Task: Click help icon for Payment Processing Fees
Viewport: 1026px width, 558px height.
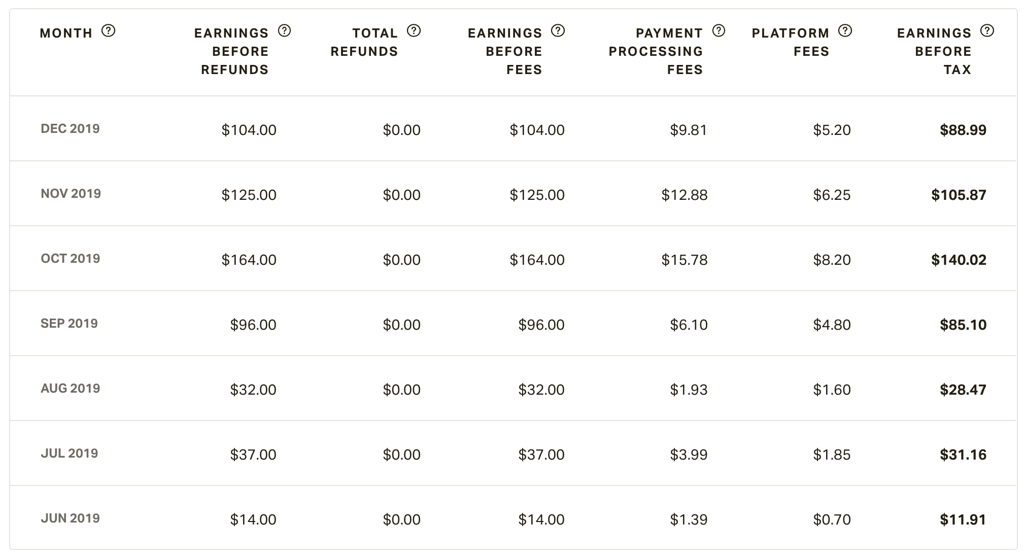Action: (x=719, y=31)
